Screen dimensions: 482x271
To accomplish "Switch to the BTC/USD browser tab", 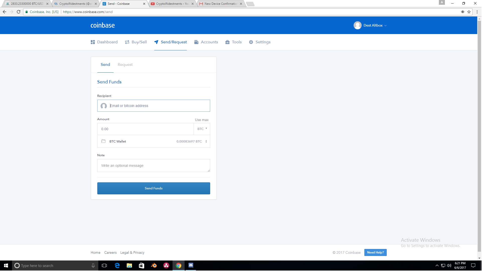I will (27, 4).
